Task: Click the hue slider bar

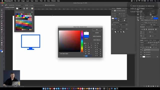Action: pos(82,41)
